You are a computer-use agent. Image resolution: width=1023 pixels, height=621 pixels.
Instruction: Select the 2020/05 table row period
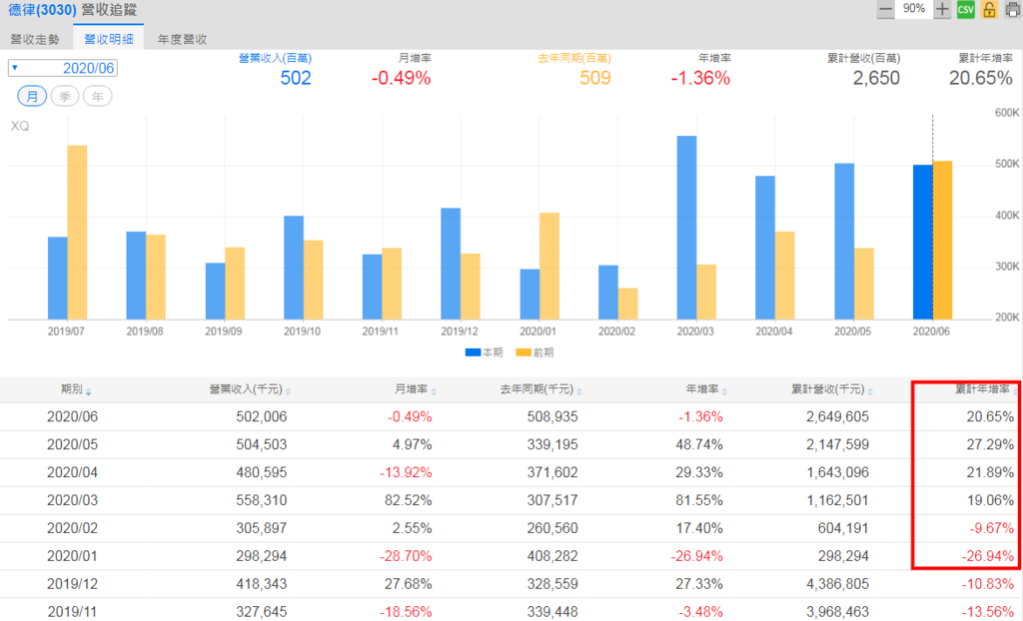pyautogui.click(x=72, y=445)
